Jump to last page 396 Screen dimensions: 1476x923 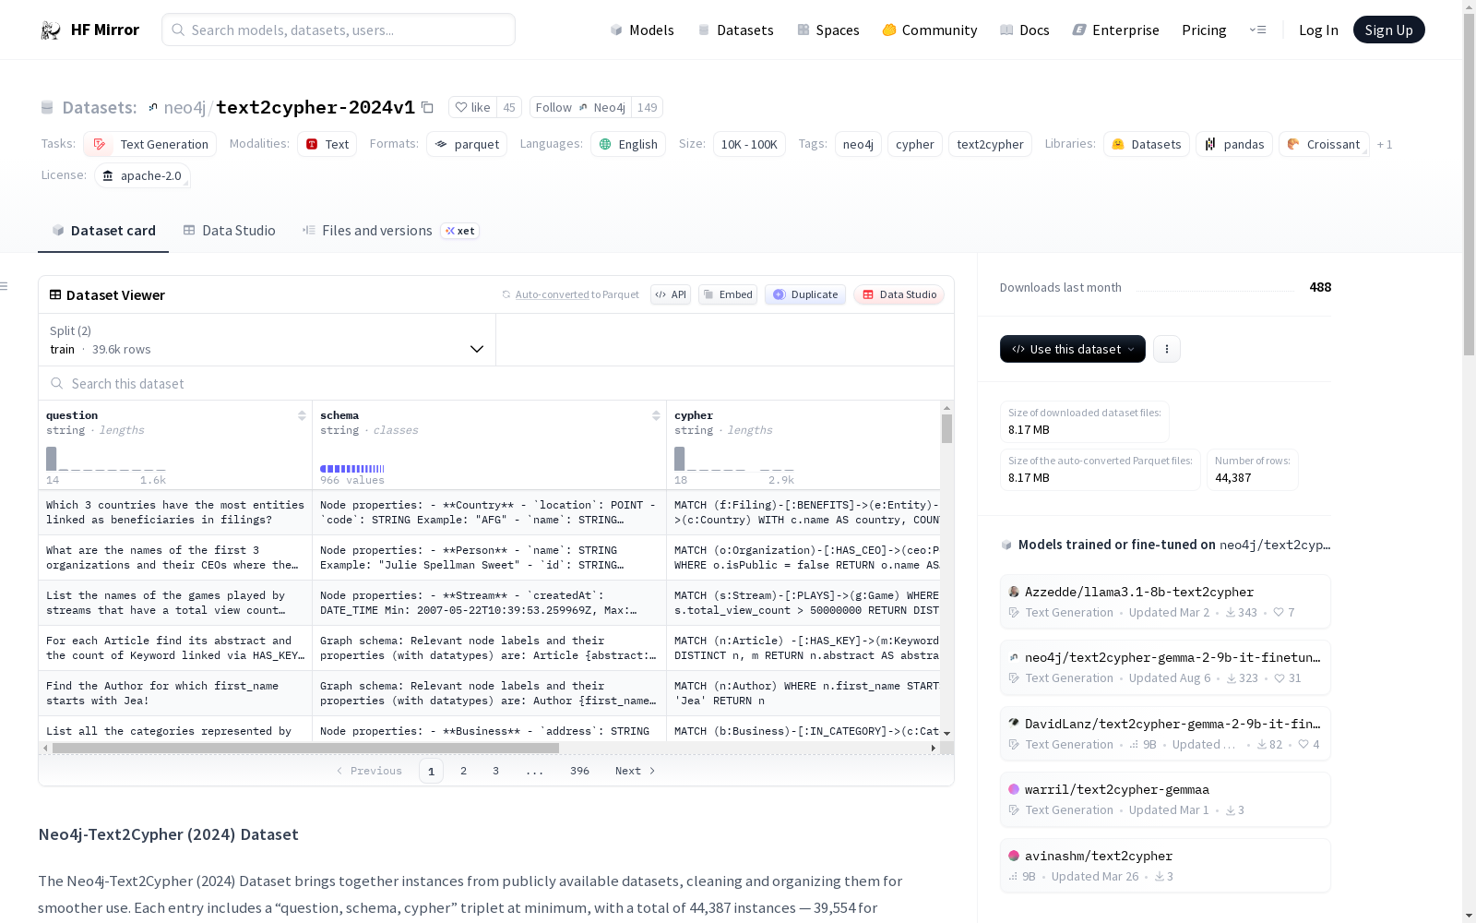point(580,771)
